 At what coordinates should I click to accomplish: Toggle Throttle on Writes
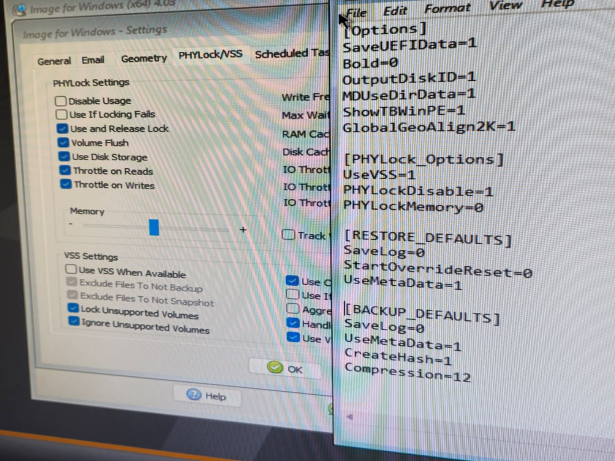coord(66,184)
